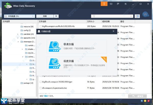Toggle the local disk (D:) drive checkbox

point(6,16)
